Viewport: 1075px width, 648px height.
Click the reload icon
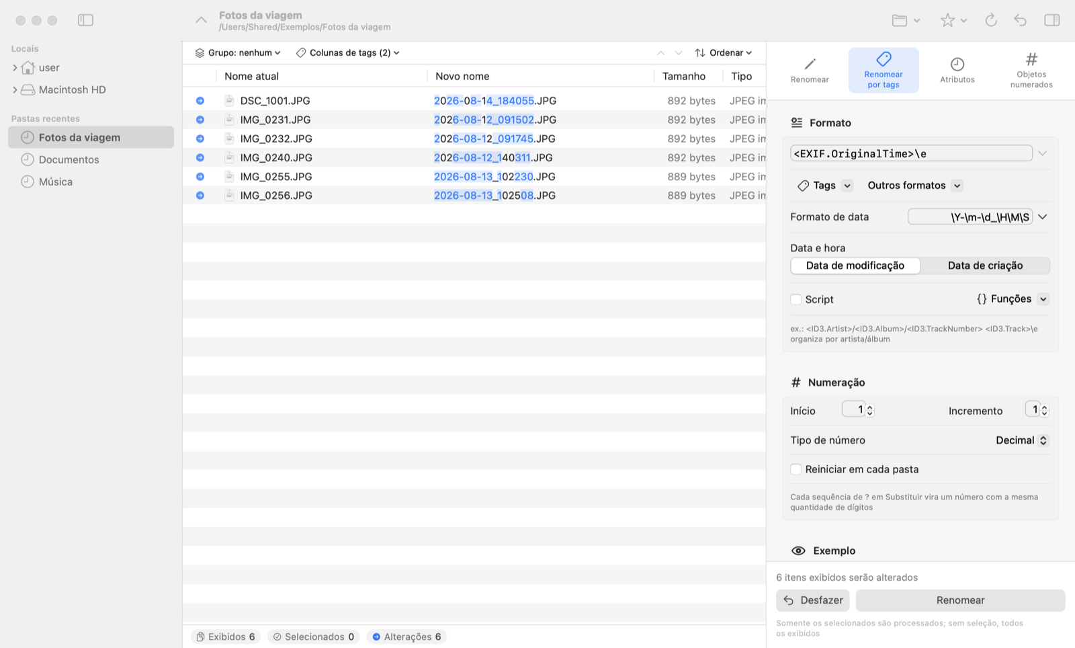pyautogui.click(x=991, y=20)
